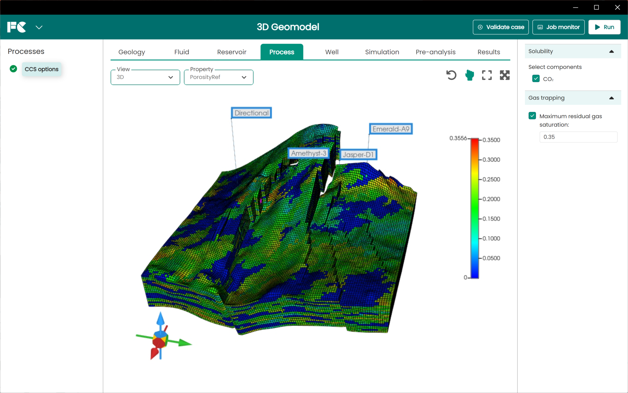Screen dimensions: 628x393
Task: Collapse the Gas trapping section
Action: [x=611, y=98]
